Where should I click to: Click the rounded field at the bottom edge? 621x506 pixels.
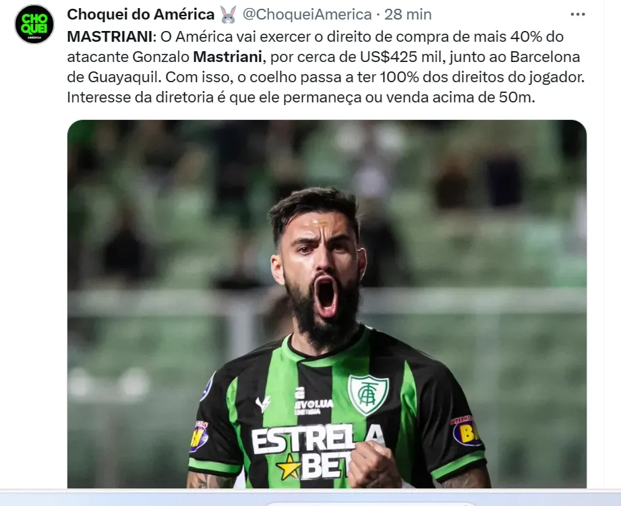pyautogui.click(x=370, y=504)
